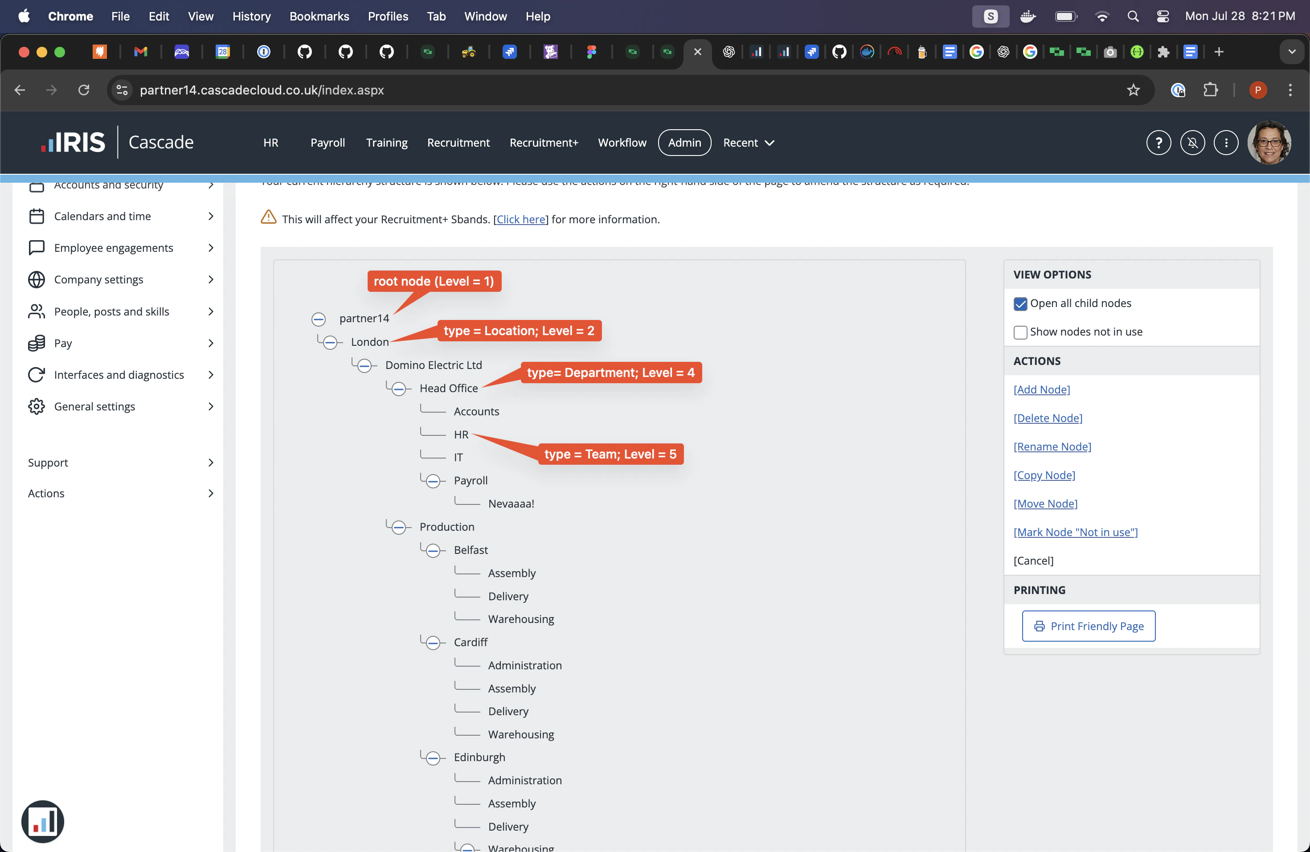1310x852 pixels.
Task: Click the General settings gear icon
Action: (x=37, y=406)
